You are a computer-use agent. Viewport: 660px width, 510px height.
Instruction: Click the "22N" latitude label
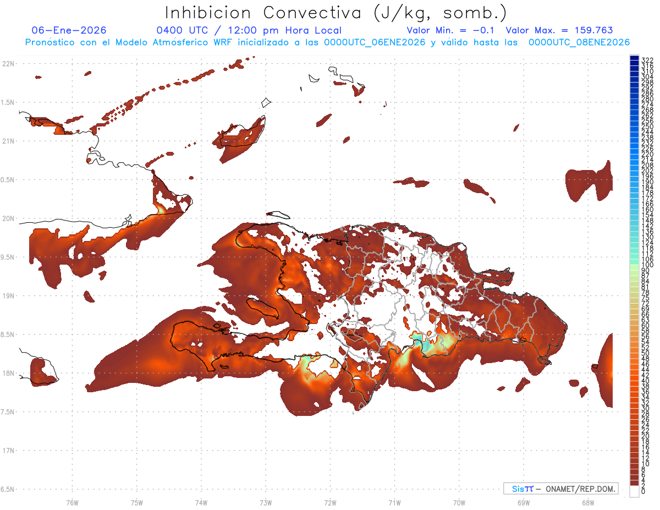(x=8, y=63)
